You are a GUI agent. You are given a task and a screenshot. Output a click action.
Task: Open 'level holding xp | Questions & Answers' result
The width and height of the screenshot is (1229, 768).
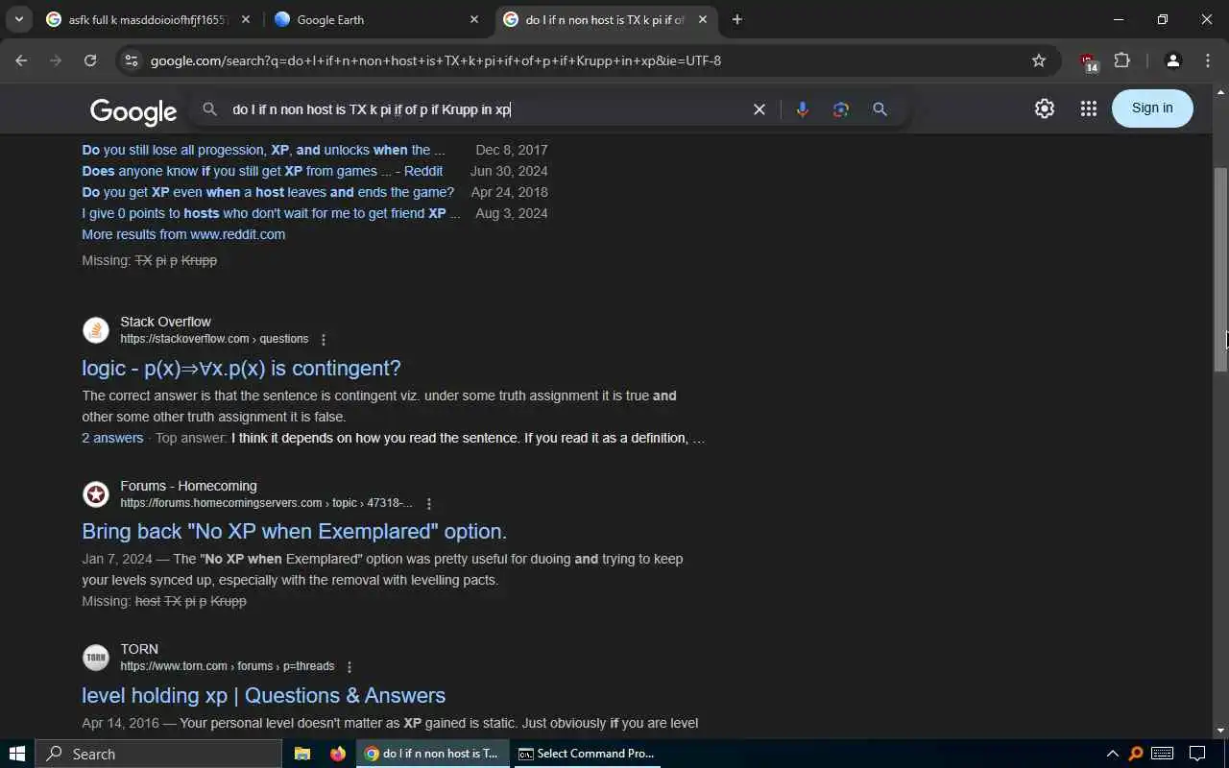(x=263, y=695)
